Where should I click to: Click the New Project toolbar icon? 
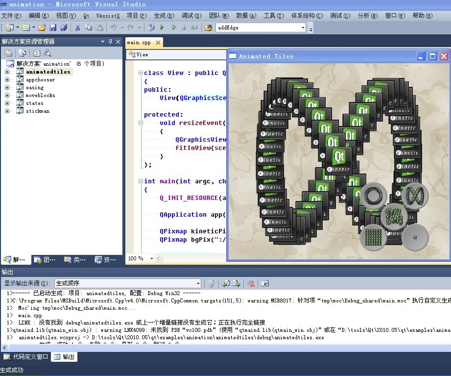[x=9, y=27]
